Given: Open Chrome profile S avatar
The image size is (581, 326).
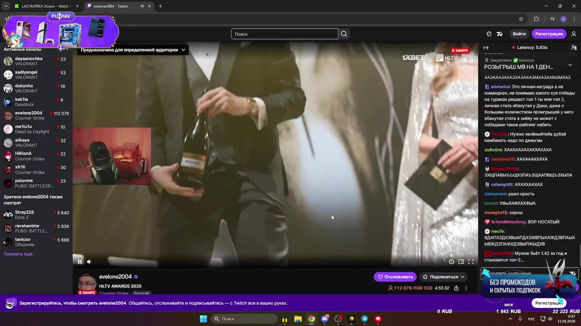Looking at the screenshot, I should click(563, 19).
